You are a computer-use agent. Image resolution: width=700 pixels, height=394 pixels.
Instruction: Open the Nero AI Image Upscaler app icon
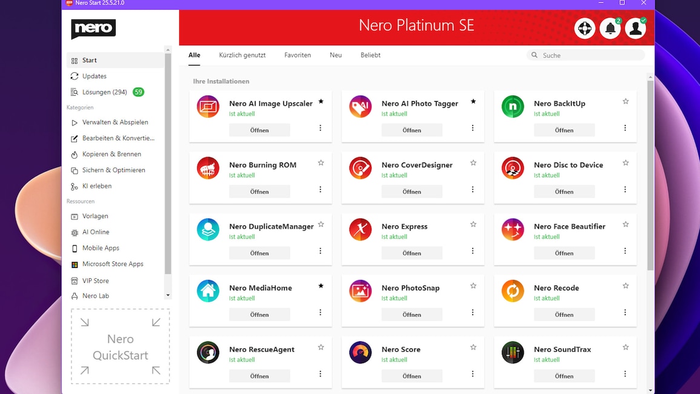(x=208, y=107)
